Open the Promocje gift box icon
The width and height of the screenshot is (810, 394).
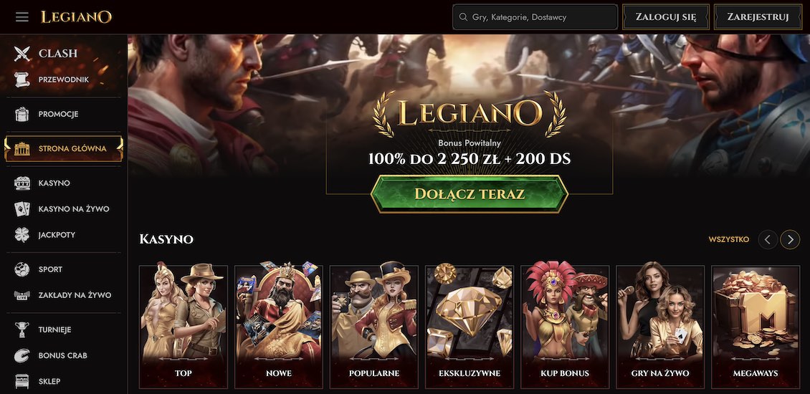(22, 114)
